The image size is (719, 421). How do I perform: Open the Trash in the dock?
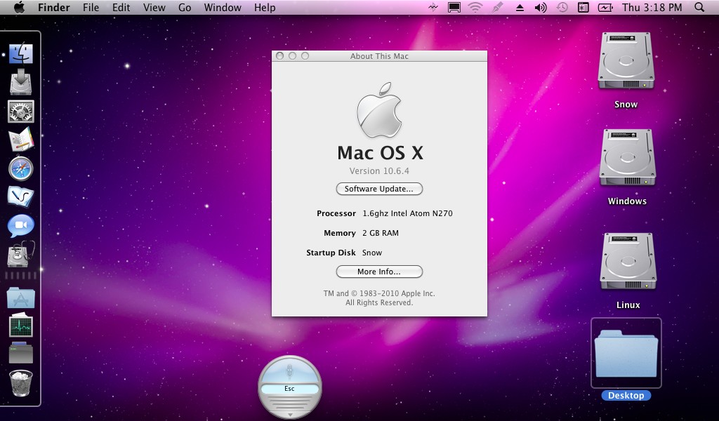pos(21,383)
